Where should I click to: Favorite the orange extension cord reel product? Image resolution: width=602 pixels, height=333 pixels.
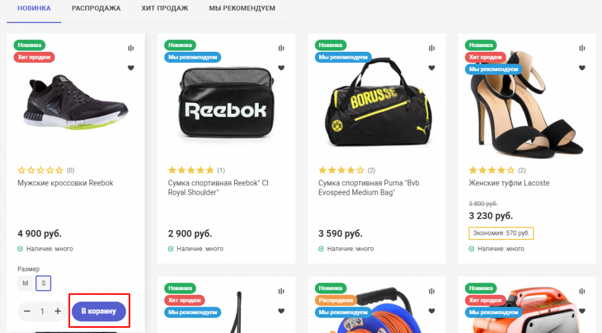432,311
